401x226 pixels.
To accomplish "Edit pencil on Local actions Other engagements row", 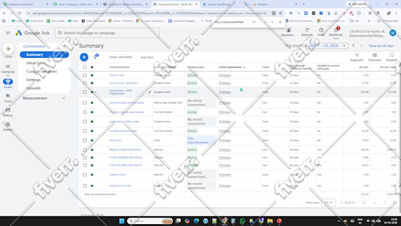I will pos(150,92).
